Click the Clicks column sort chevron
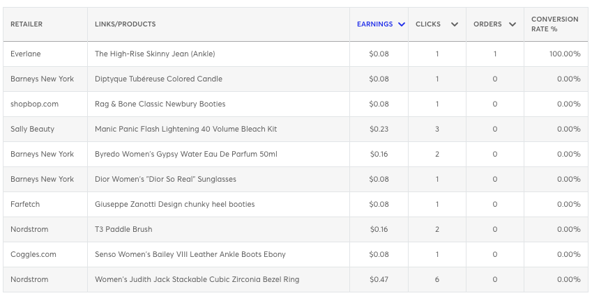Image resolution: width=592 pixels, height=298 pixels. click(455, 24)
